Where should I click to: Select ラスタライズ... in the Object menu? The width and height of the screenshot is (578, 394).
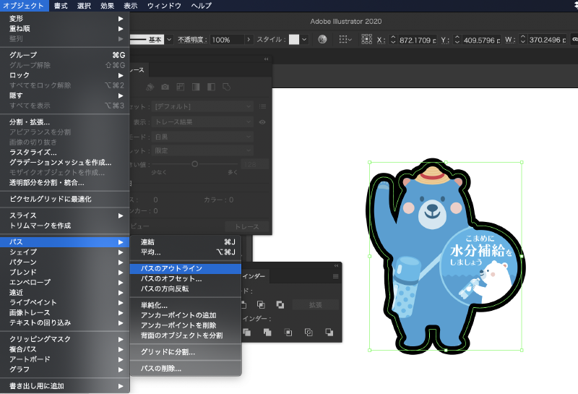click(65, 153)
